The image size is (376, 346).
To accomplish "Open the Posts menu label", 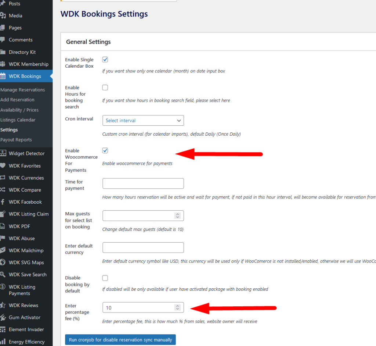I will 14,4.
